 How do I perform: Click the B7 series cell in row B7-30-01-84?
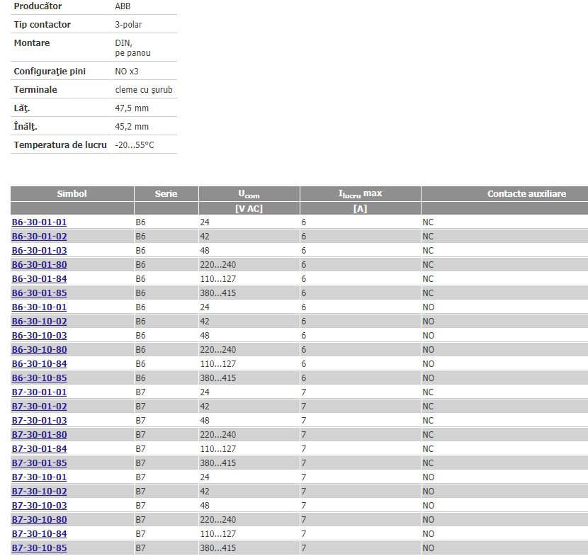tap(141, 449)
